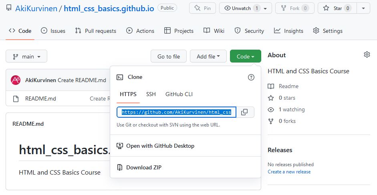Select the GitHub CLI clone tab

(179, 94)
